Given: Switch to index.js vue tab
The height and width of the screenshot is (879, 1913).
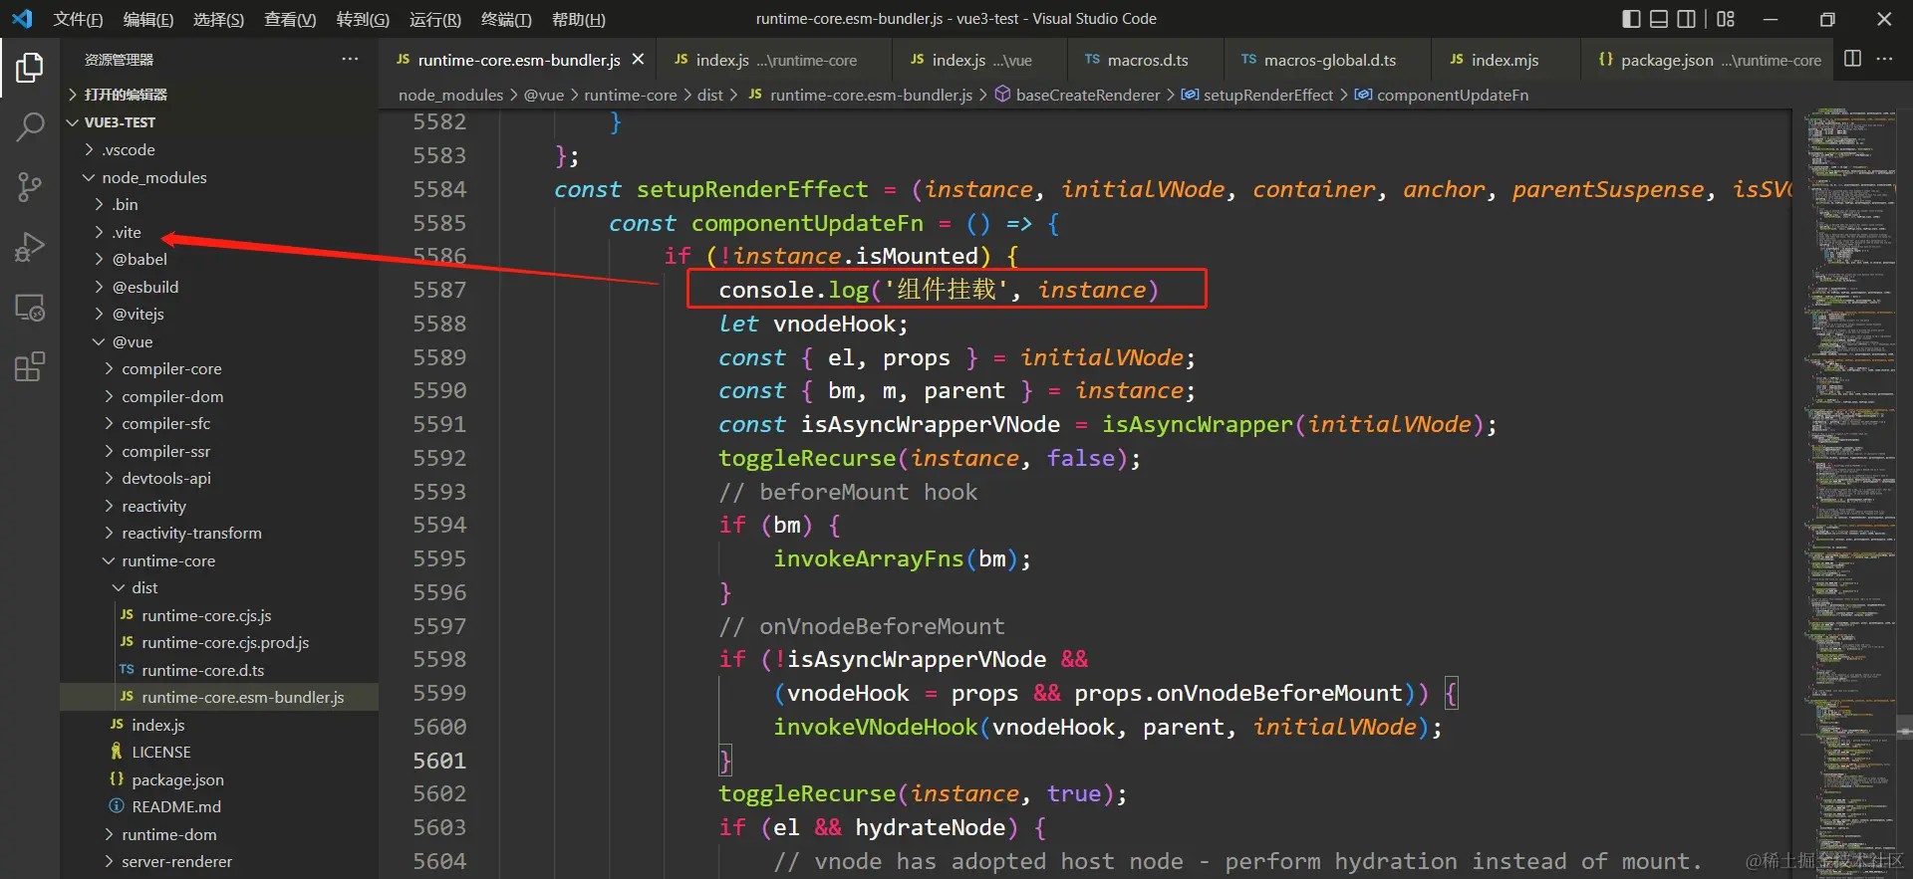Looking at the screenshot, I should [x=979, y=60].
